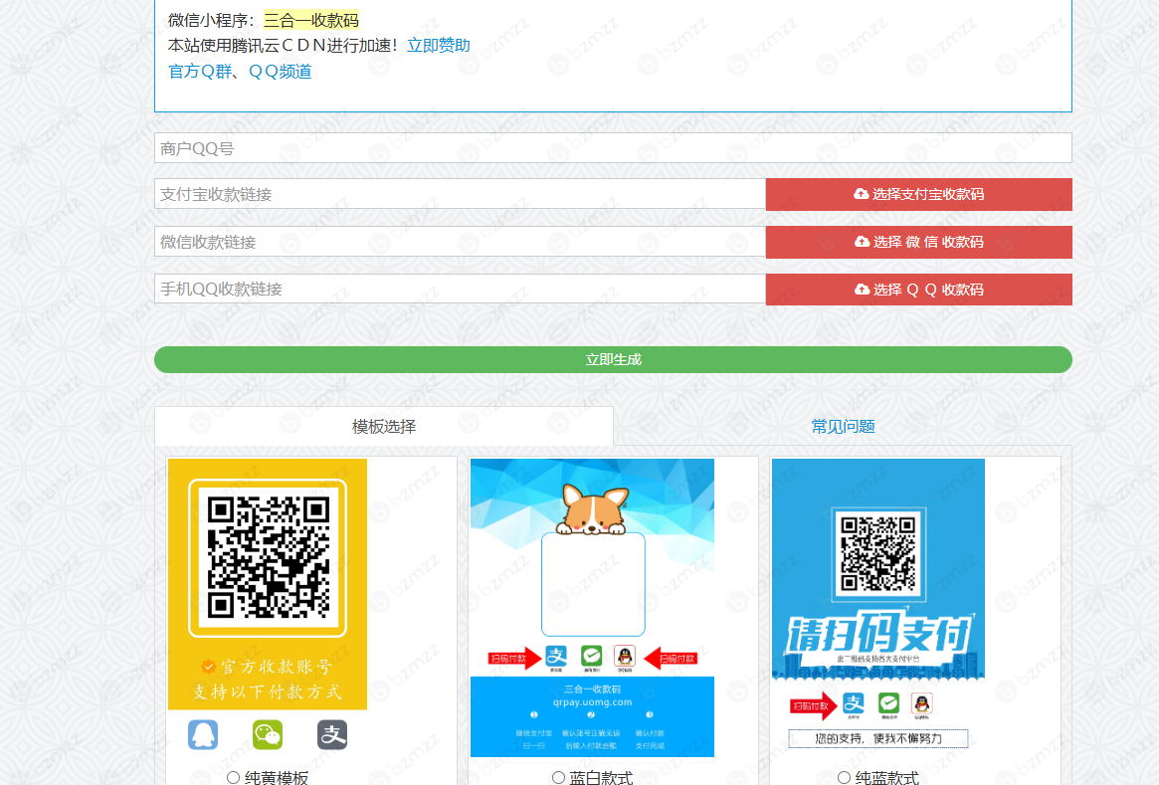The image size is (1159, 785).
Task: Select the 纯黄模板 radio button
Action: tap(233, 777)
